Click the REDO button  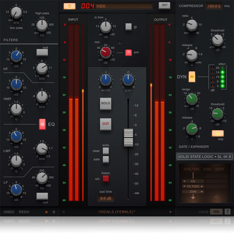click(24, 212)
